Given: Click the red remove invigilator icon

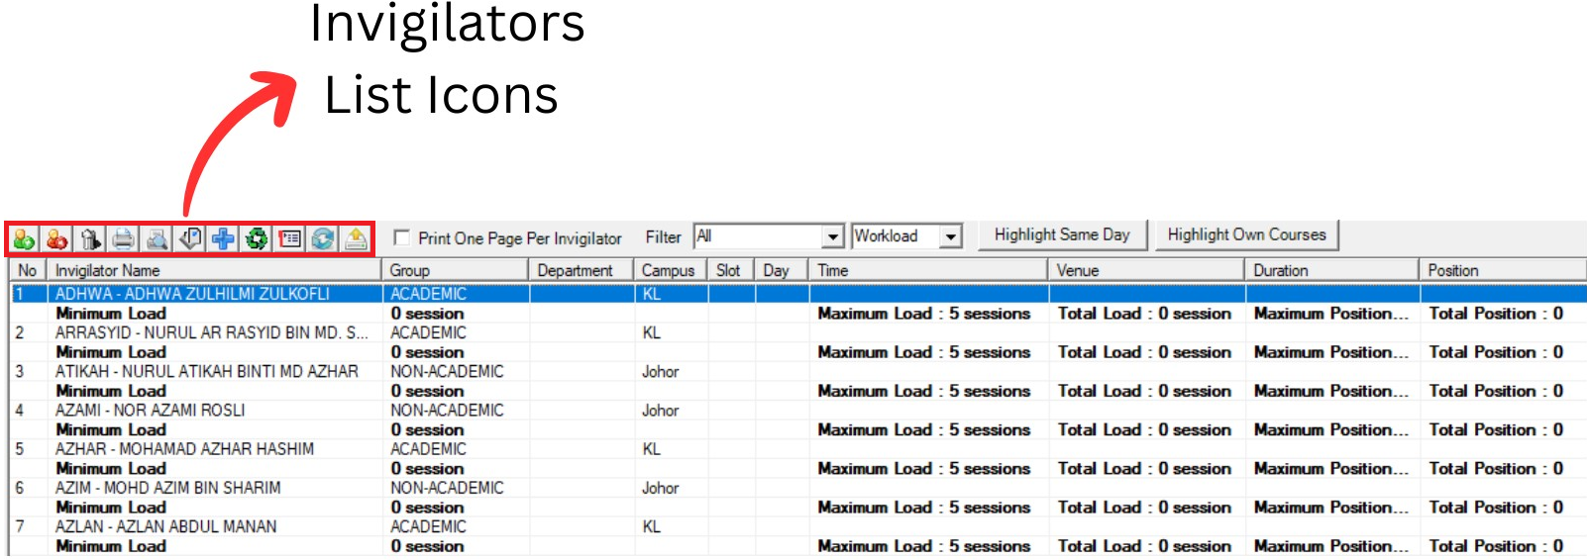Looking at the screenshot, I should click(57, 238).
